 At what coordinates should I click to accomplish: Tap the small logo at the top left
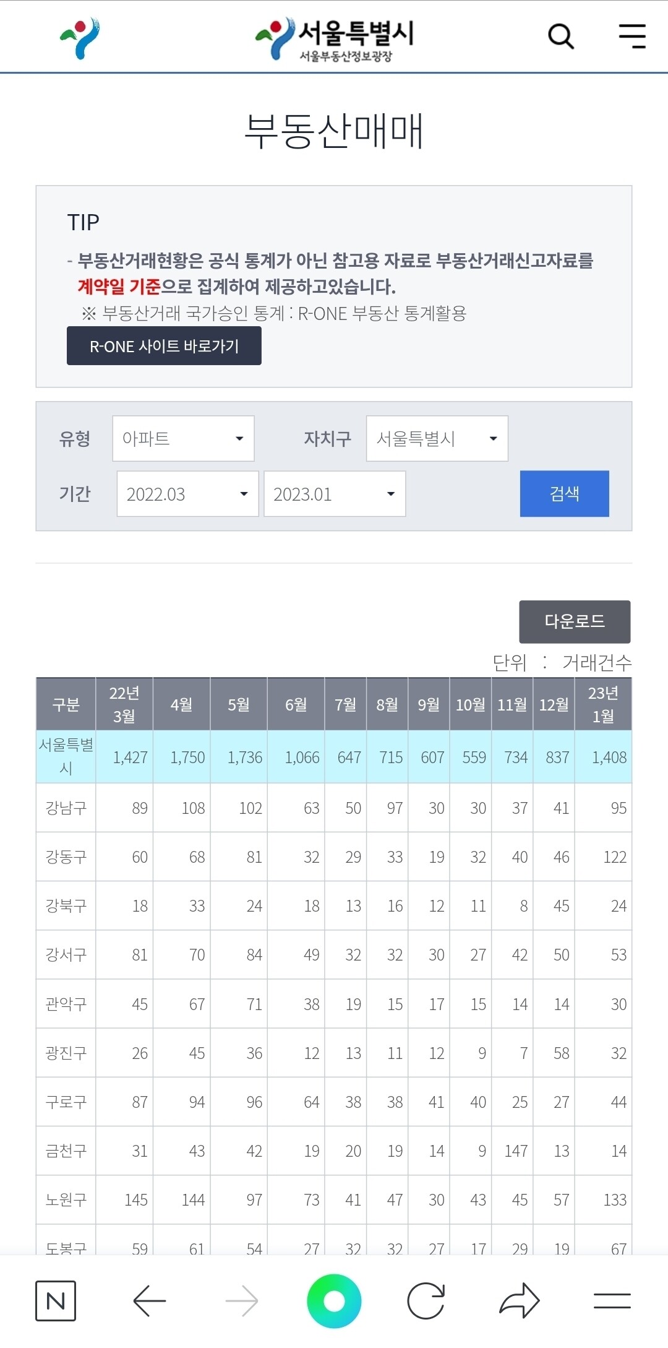pos(77,36)
